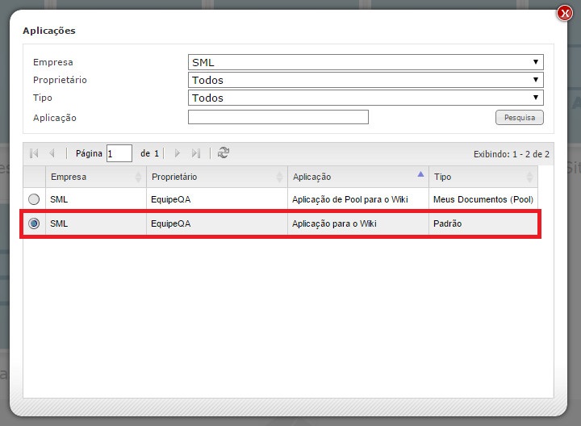This screenshot has width=581, height=426.
Task: Go to next page of results
Action: coord(178,153)
